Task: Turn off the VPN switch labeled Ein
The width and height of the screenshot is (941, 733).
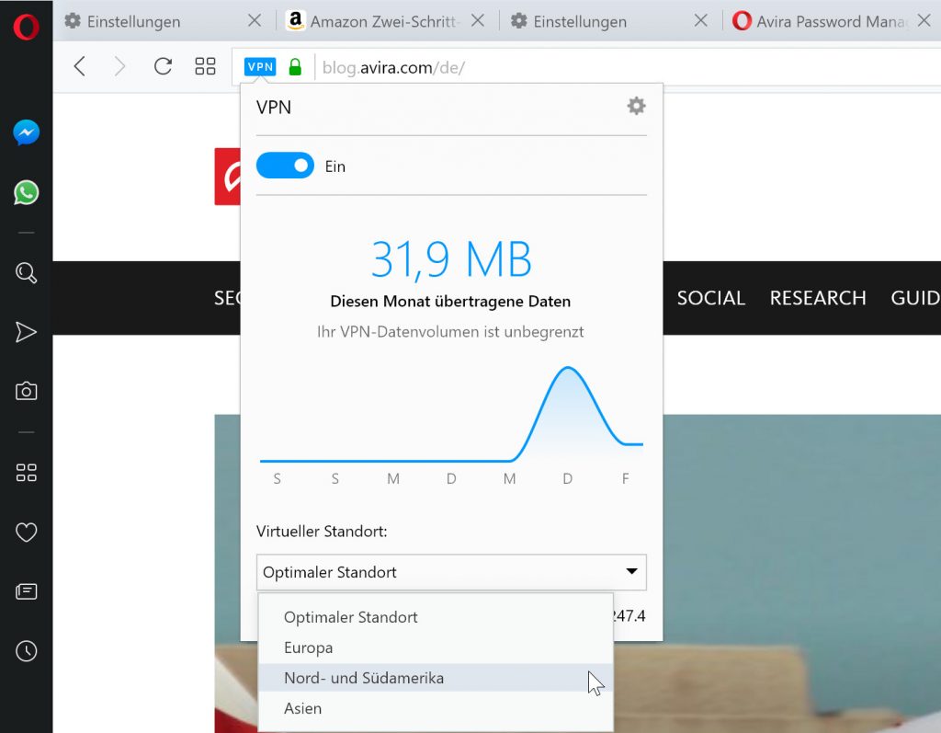Action: (285, 166)
